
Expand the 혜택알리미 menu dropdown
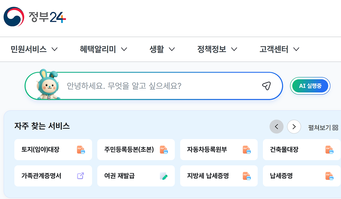(103, 49)
